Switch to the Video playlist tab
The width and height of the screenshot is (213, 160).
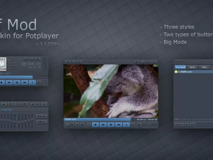tap(204, 67)
